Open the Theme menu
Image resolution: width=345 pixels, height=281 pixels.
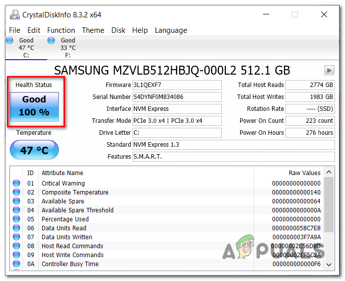93,30
